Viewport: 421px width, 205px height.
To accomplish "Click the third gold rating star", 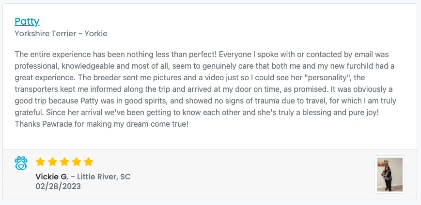I will point(64,162).
